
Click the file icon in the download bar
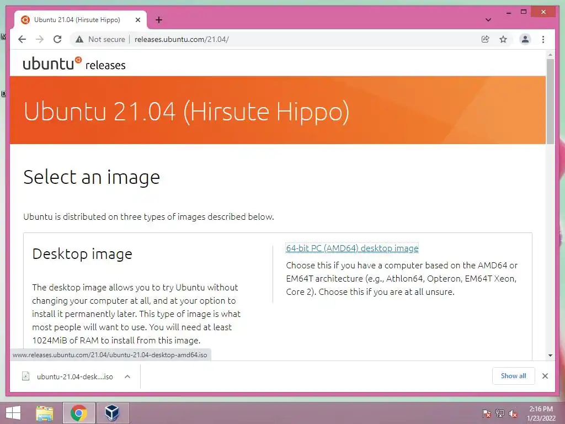(25, 377)
